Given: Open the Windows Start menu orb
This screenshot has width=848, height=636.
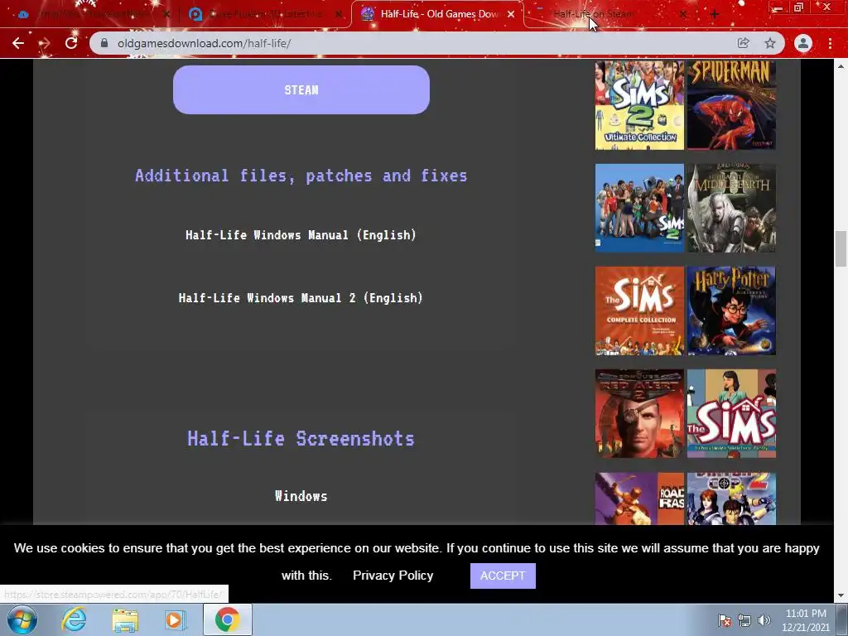Looking at the screenshot, I should coord(22,619).
